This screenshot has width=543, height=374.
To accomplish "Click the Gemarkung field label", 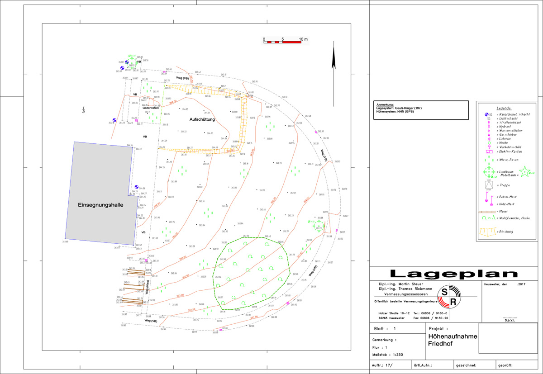I will pos(385,339).
